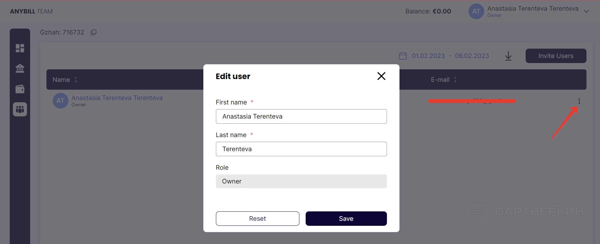Focus the Last name input field
Image resolution: width=600 pixels, height=244 pixels.
pos(301,149)
